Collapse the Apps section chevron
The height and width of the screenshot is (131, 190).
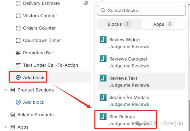coord(6,127)
